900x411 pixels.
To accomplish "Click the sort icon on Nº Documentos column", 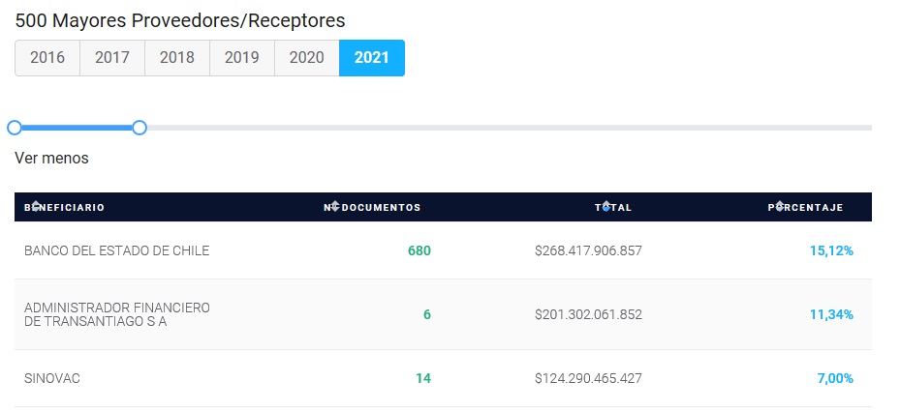I will pyautogui.click(x=335, y=206).
